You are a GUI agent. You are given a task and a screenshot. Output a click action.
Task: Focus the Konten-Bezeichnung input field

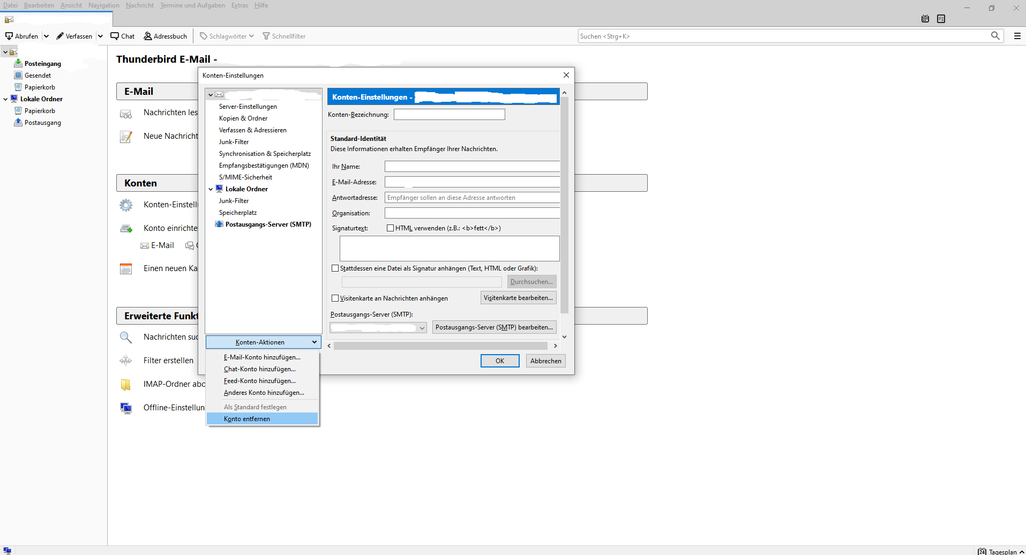click(x=450, y=115)
